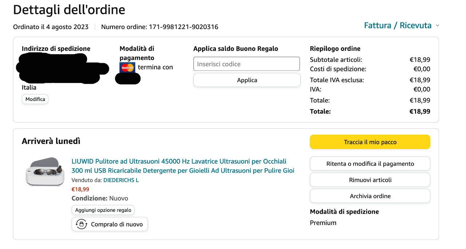This screenshot has width=466, height=249.
Task: Click the order number 171-9981221-9020316
Action: (x=183, y=27)
